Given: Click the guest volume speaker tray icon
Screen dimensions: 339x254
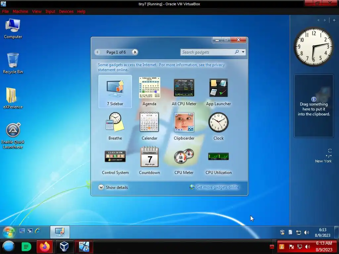Looking at the screenshot, I should [306, 233].
